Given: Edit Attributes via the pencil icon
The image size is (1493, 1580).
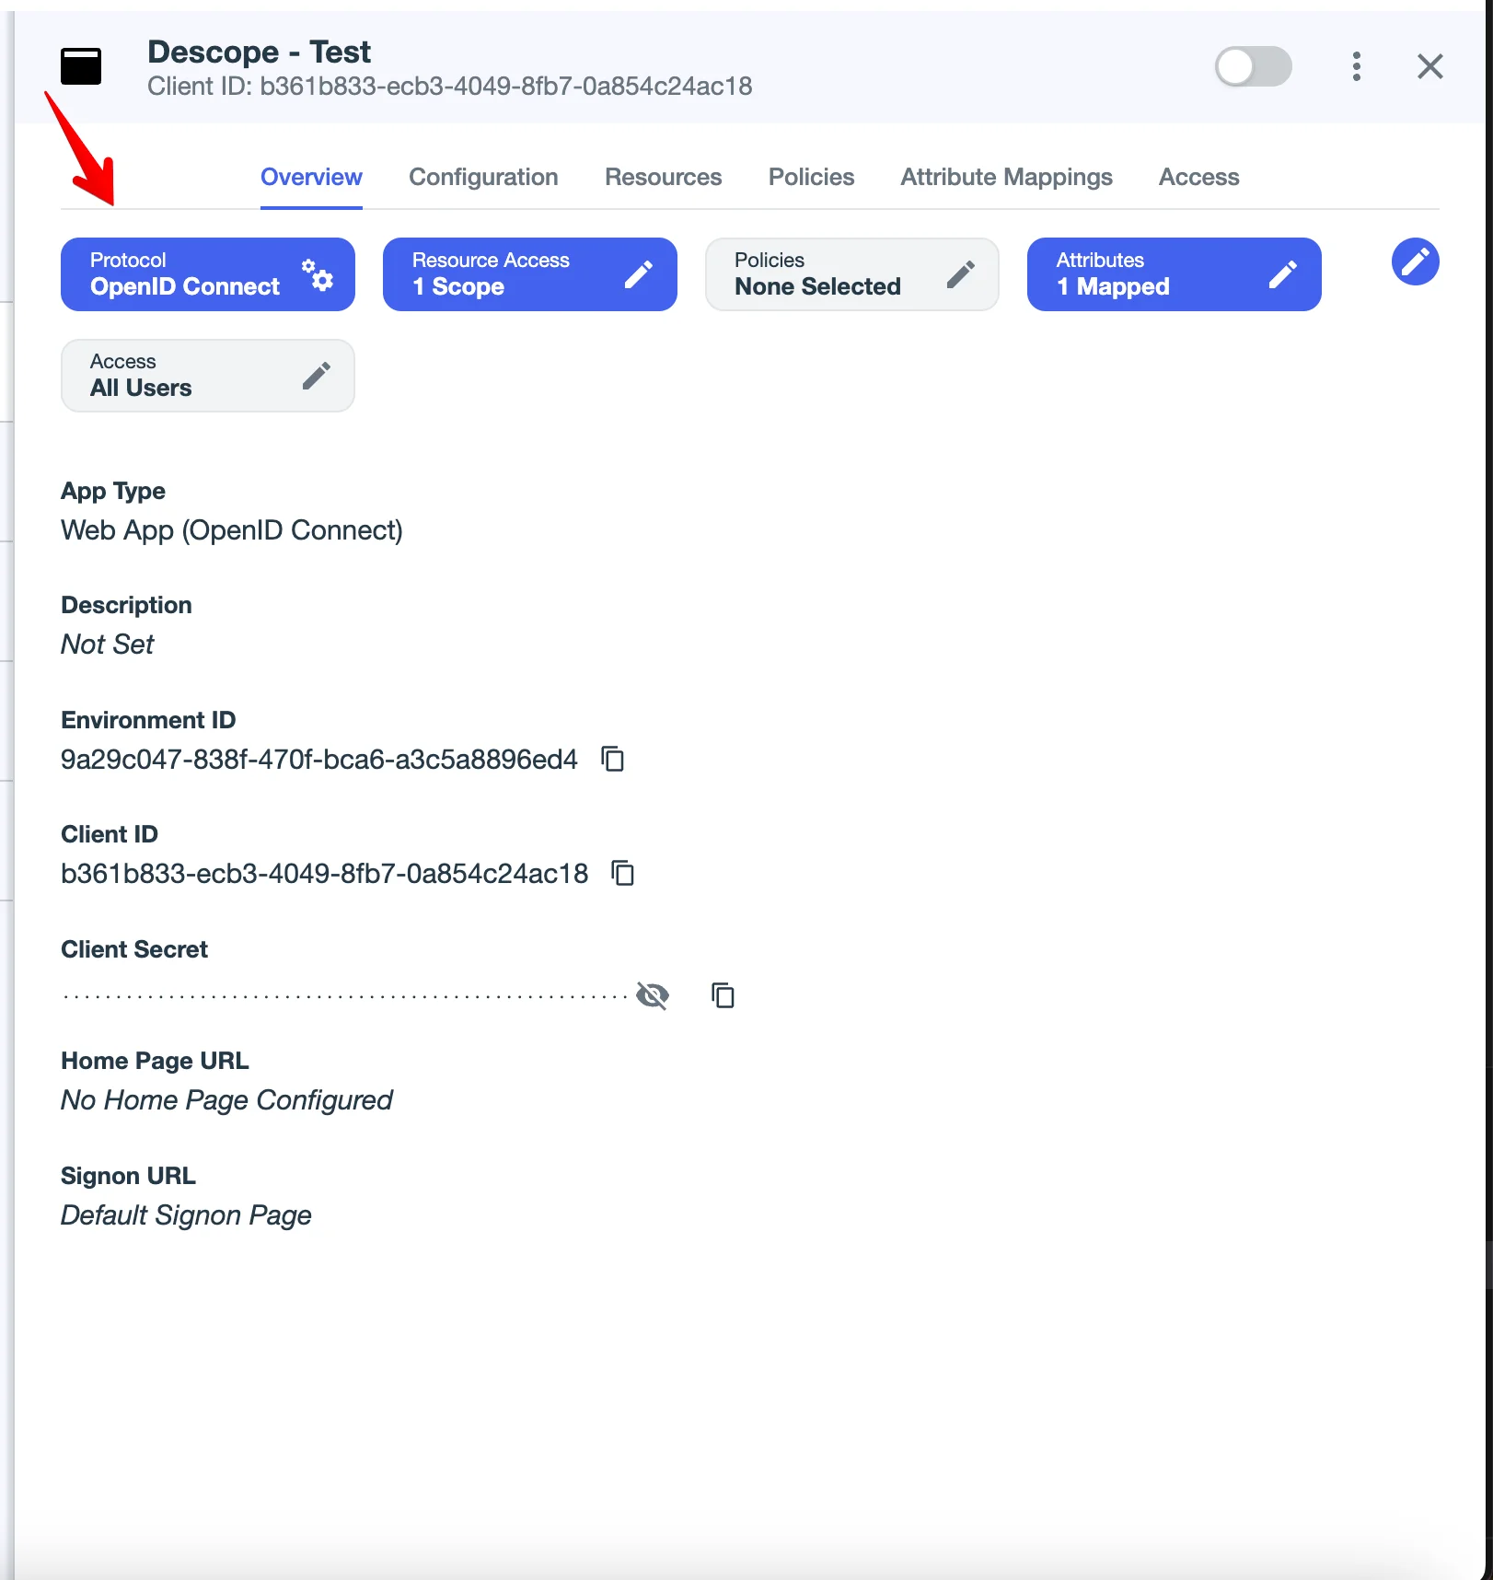Looking at the screenshot, I should tap(1282, 274).
